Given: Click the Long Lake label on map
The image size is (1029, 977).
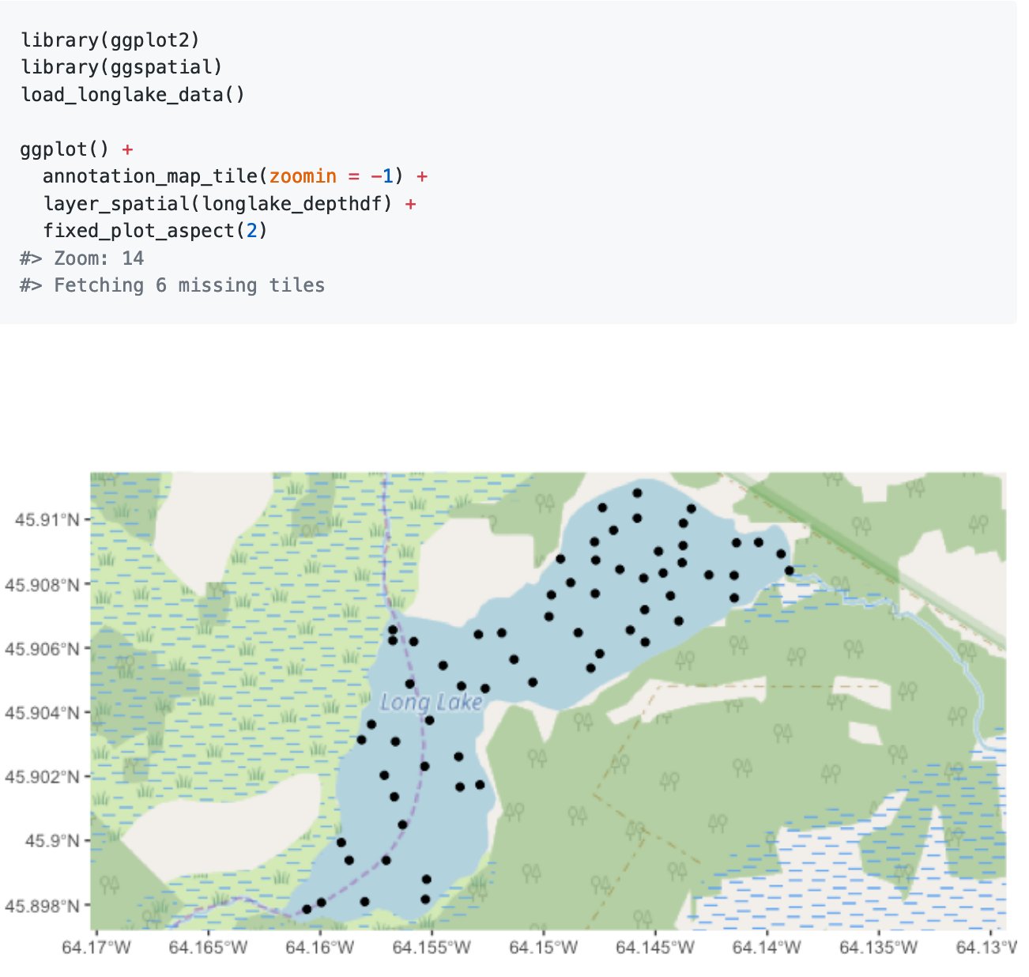Looking at the screenshot, I should point(433,701).
